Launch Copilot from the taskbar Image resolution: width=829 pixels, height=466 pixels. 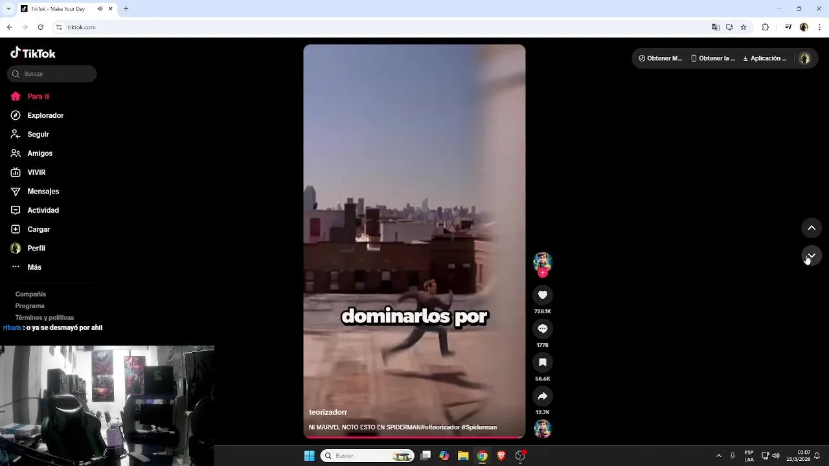coord(444,456)
